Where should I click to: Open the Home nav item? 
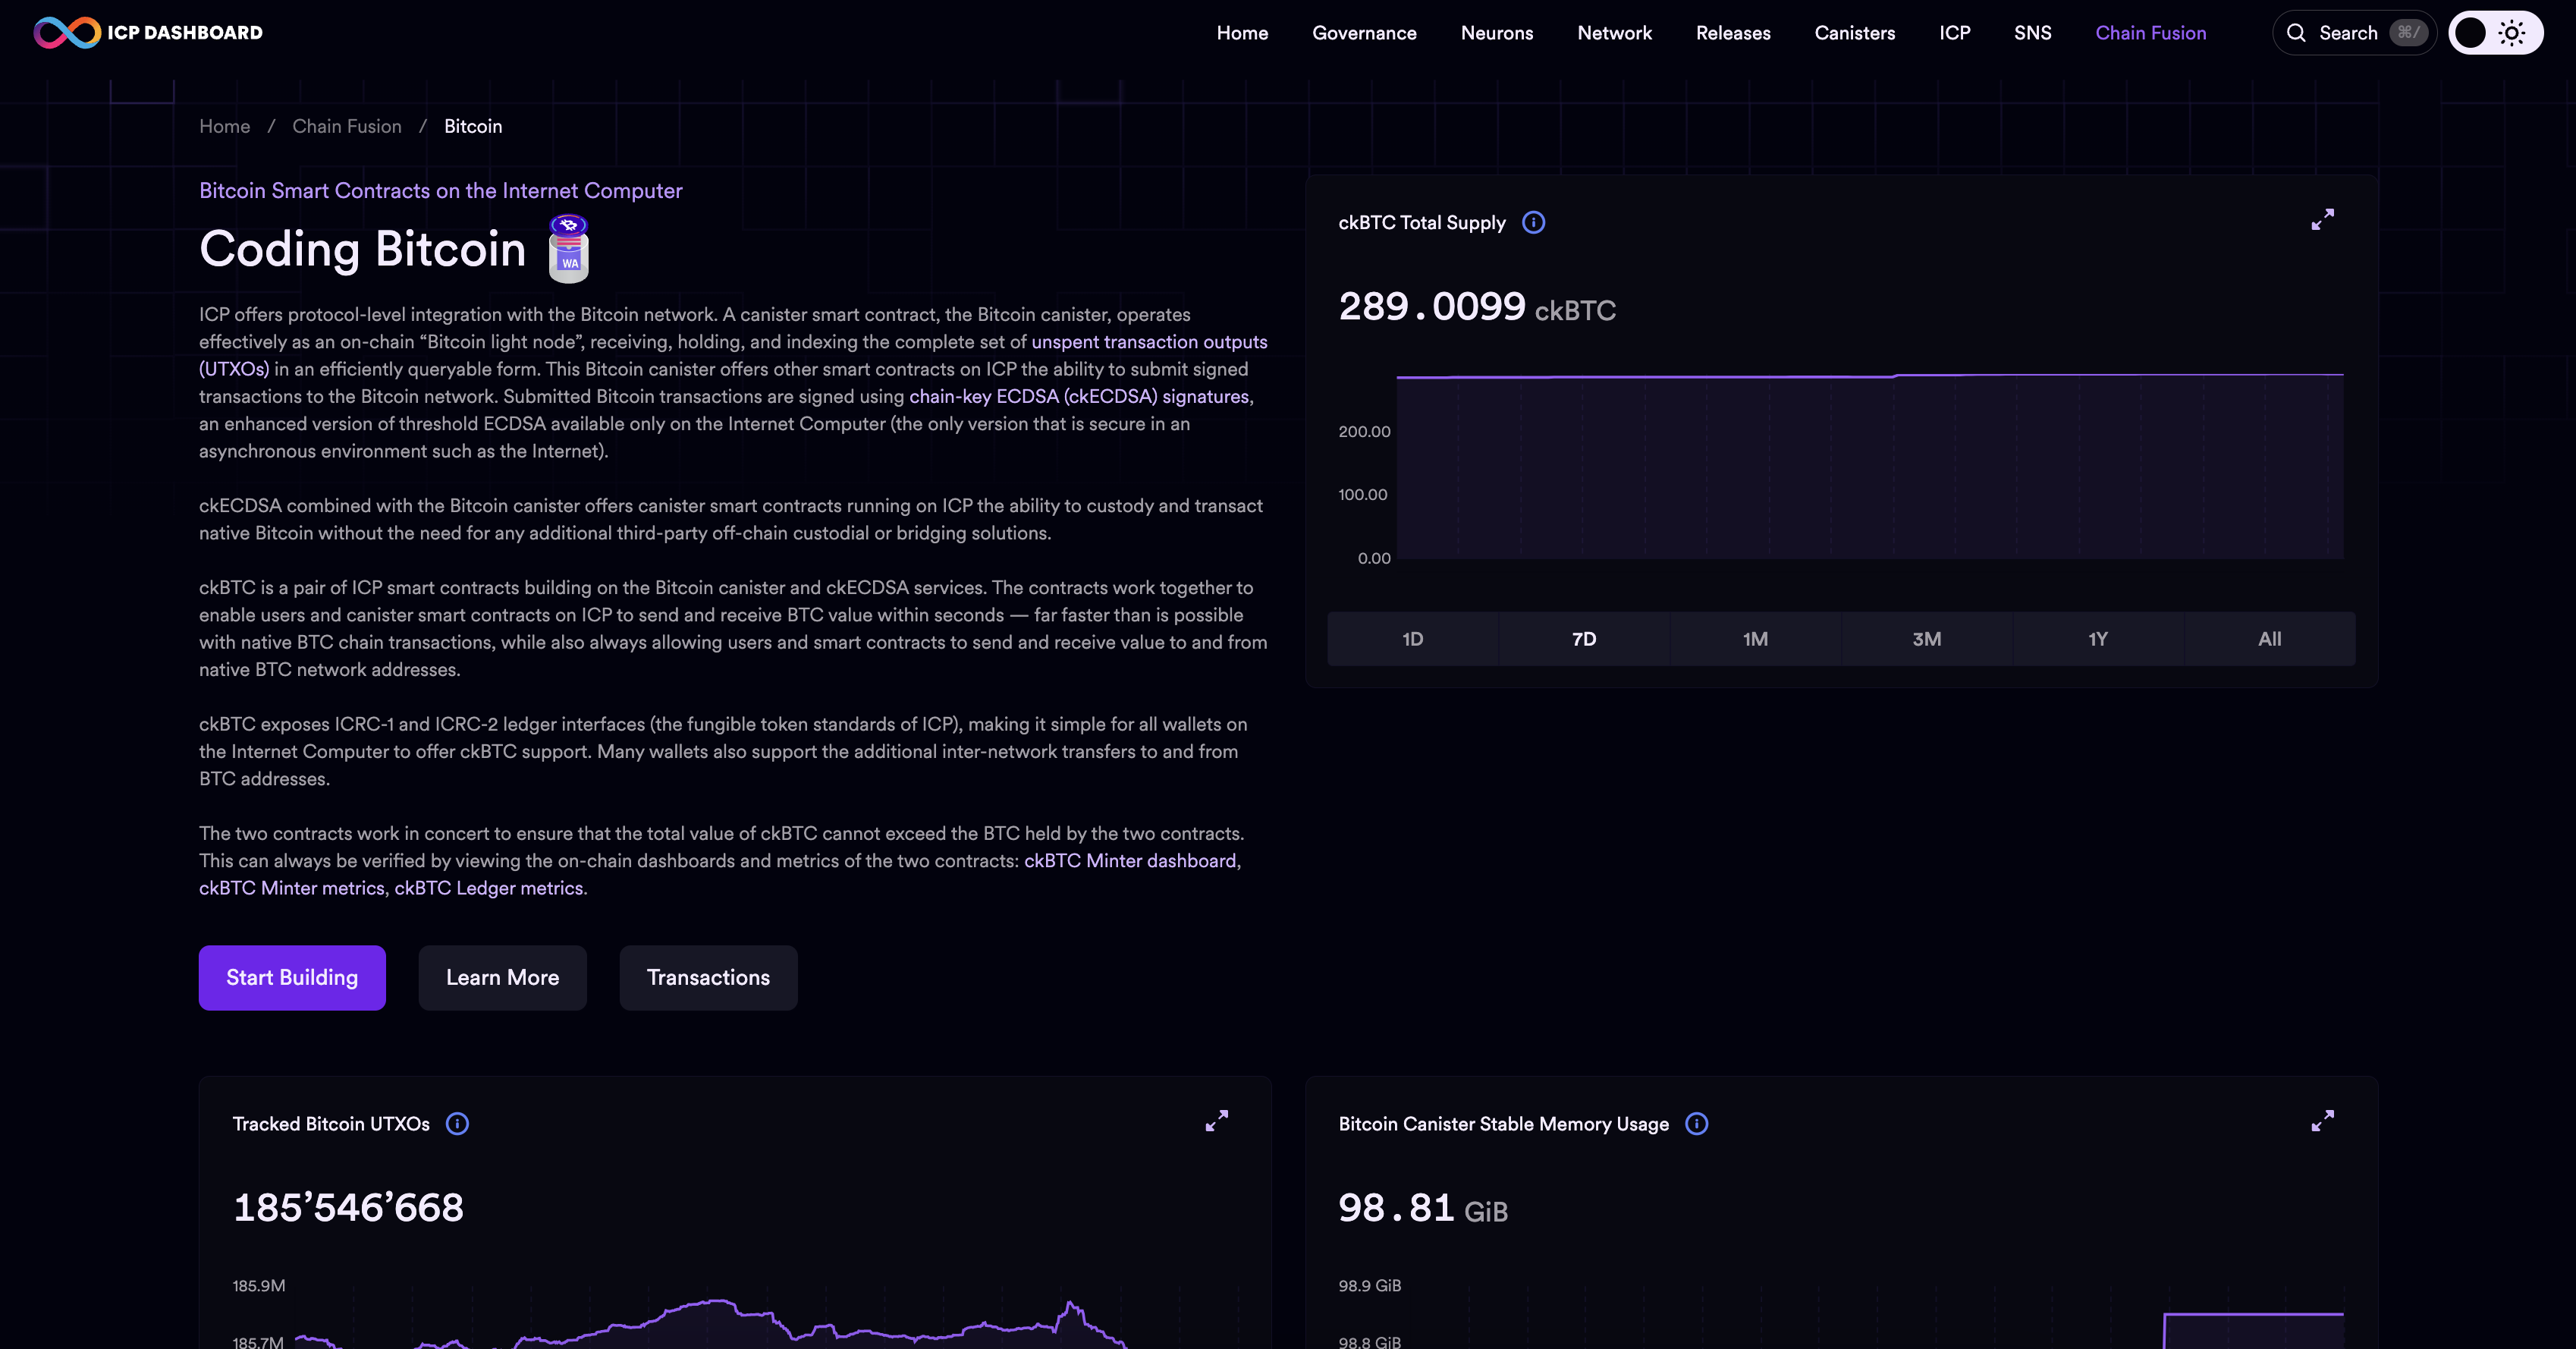click(1242, 33)
